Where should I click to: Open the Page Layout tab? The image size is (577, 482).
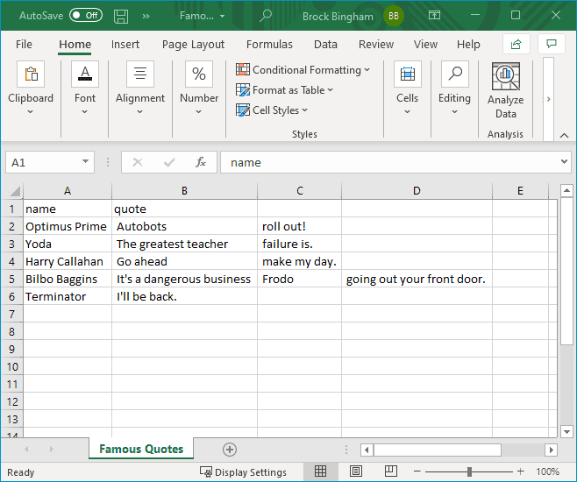[x=193, y=45]
